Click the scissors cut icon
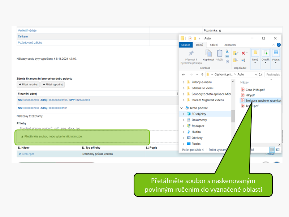The width and height of the screenshot is (289, 217). point(227,51)
